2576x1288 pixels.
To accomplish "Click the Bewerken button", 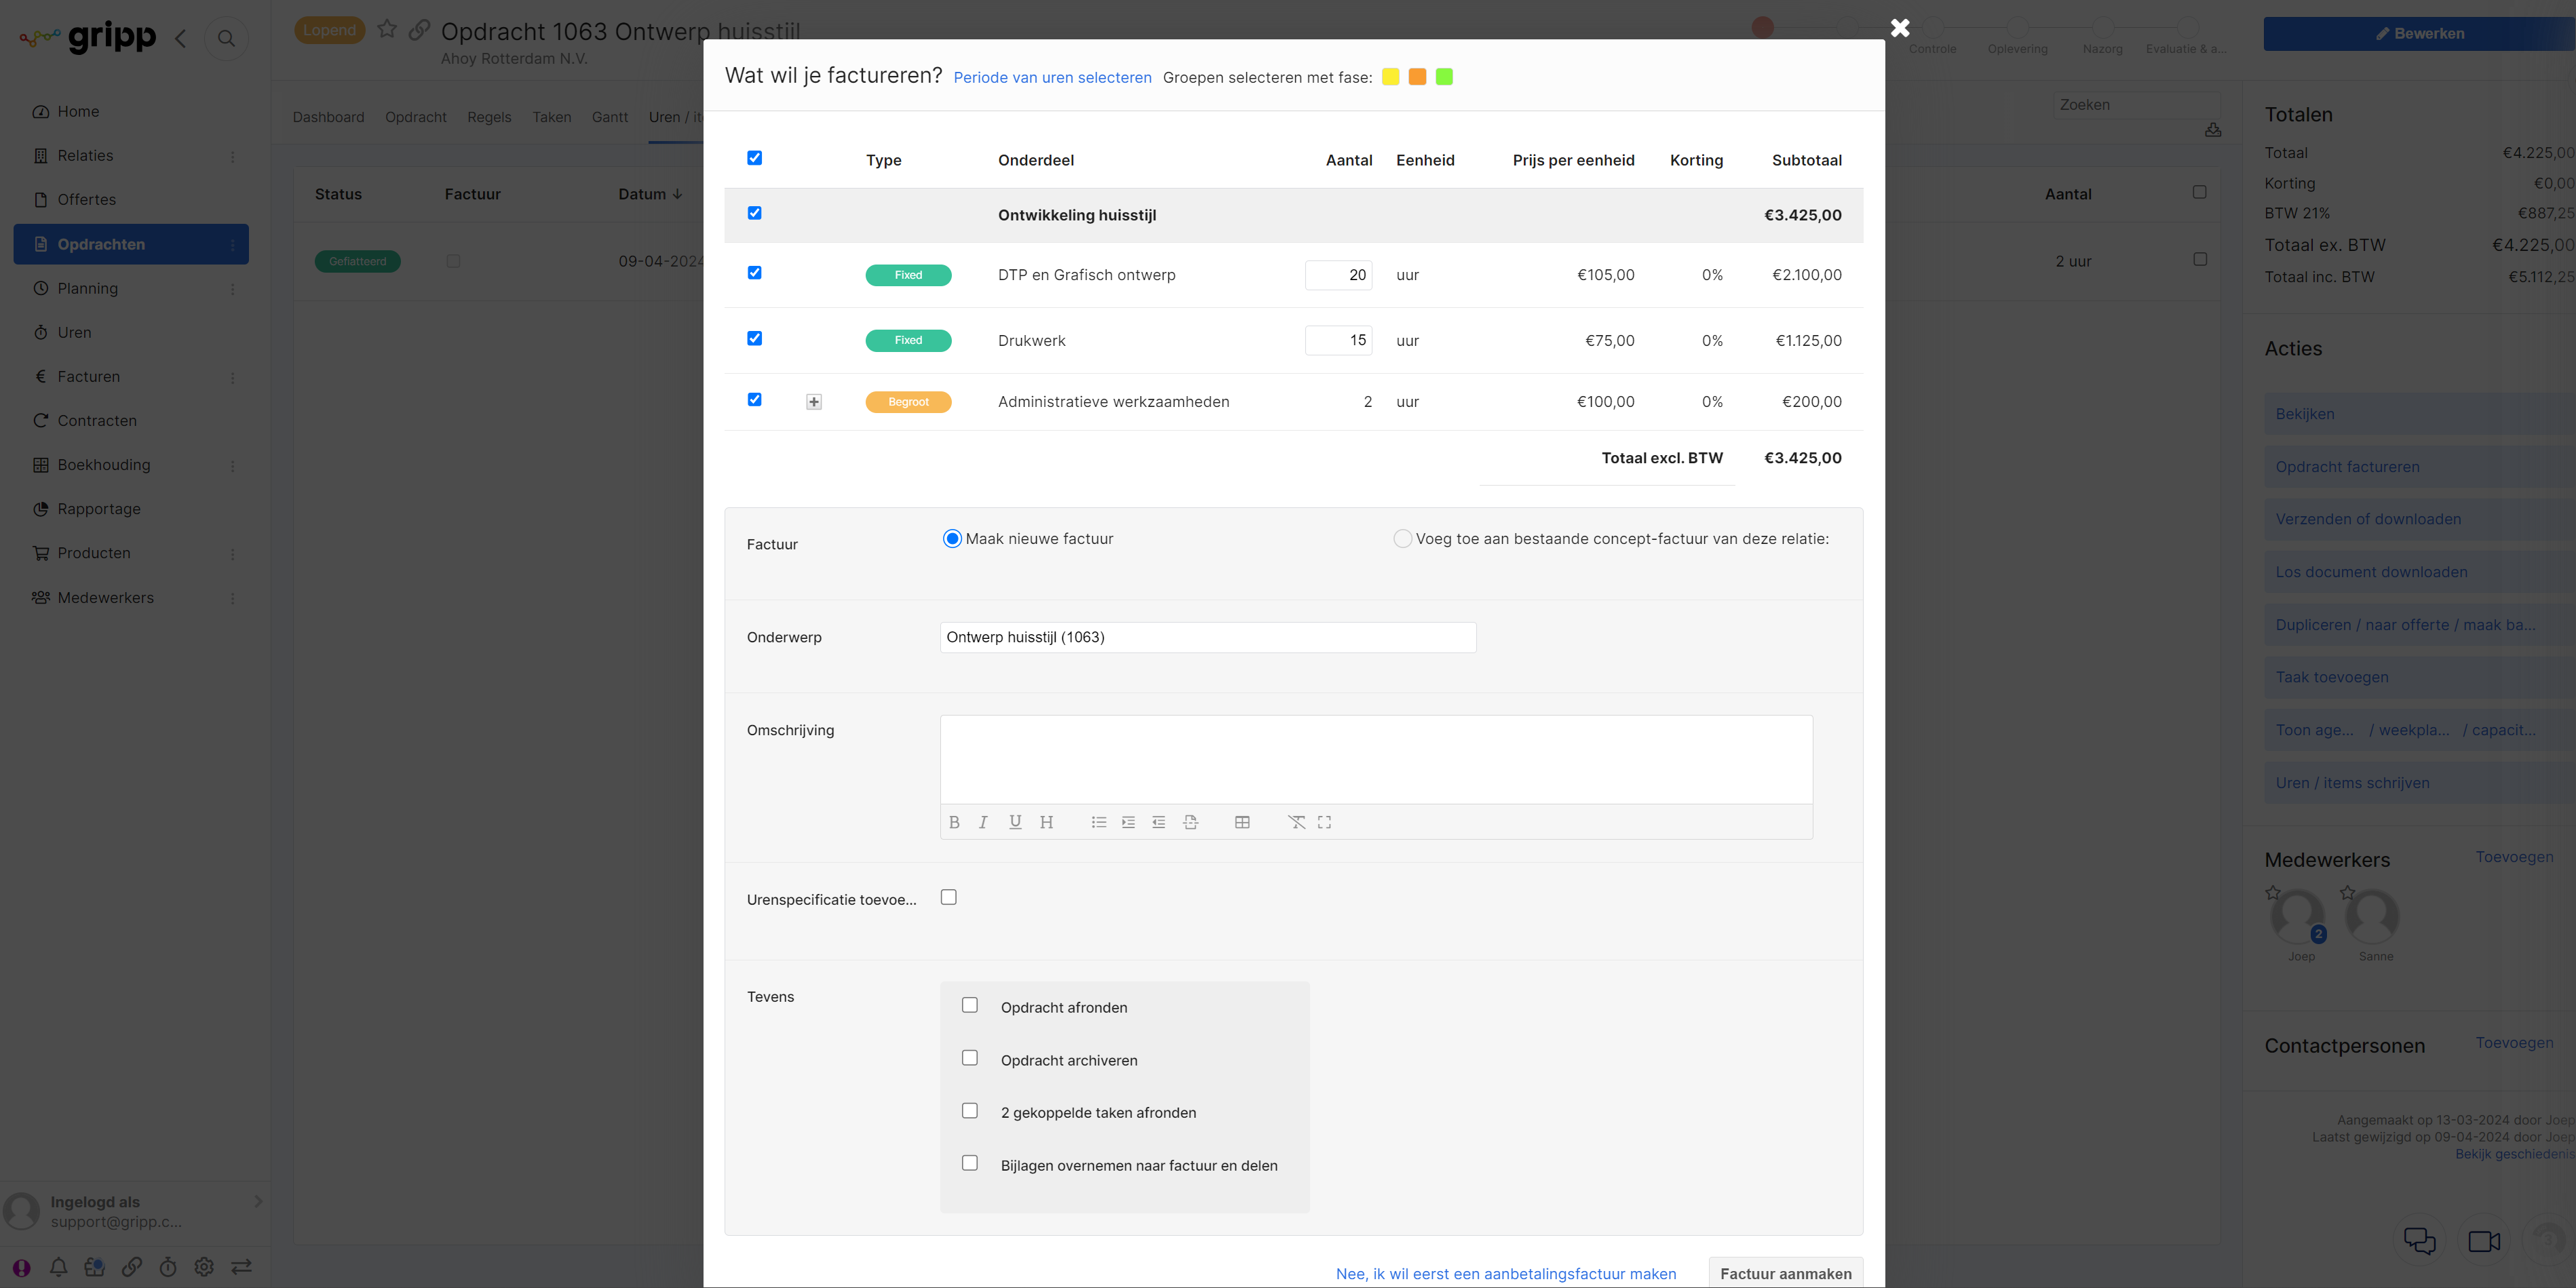I will (x=2420, y=33).
